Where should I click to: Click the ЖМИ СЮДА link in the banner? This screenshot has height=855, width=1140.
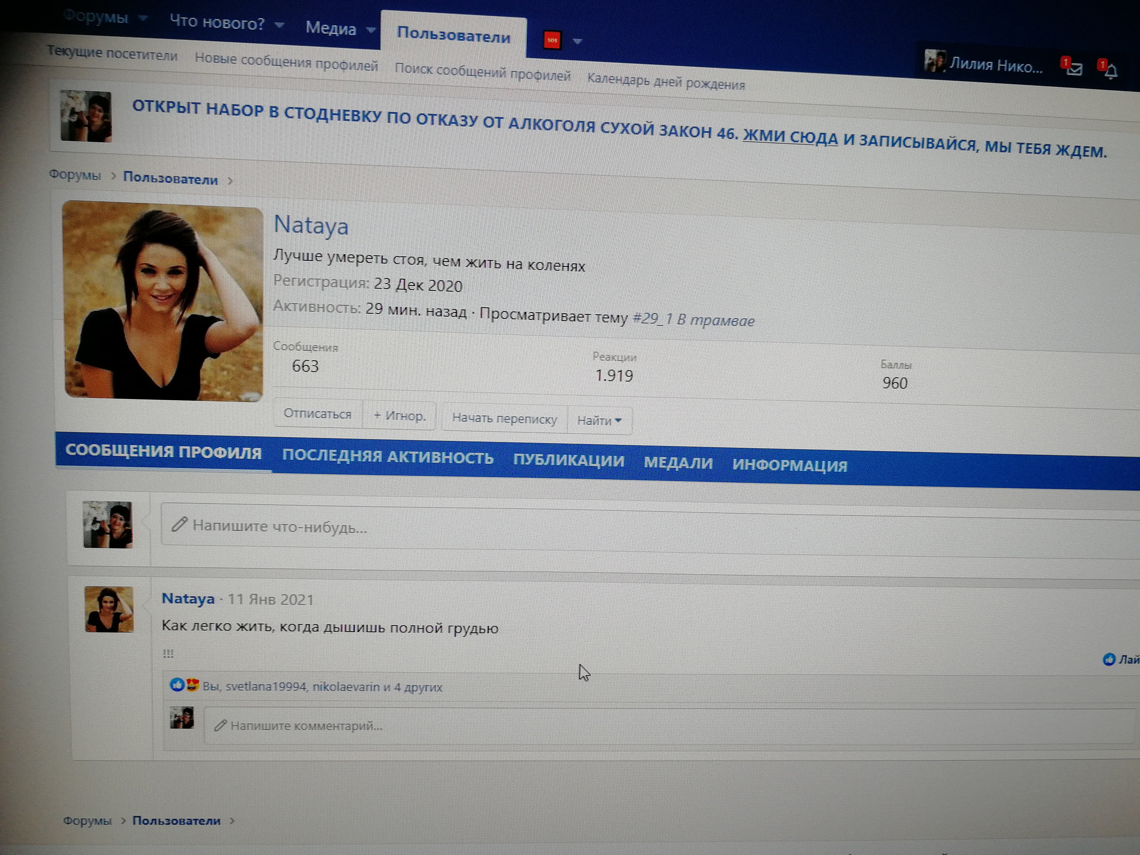pyautogui.click(x=790, y=138)
